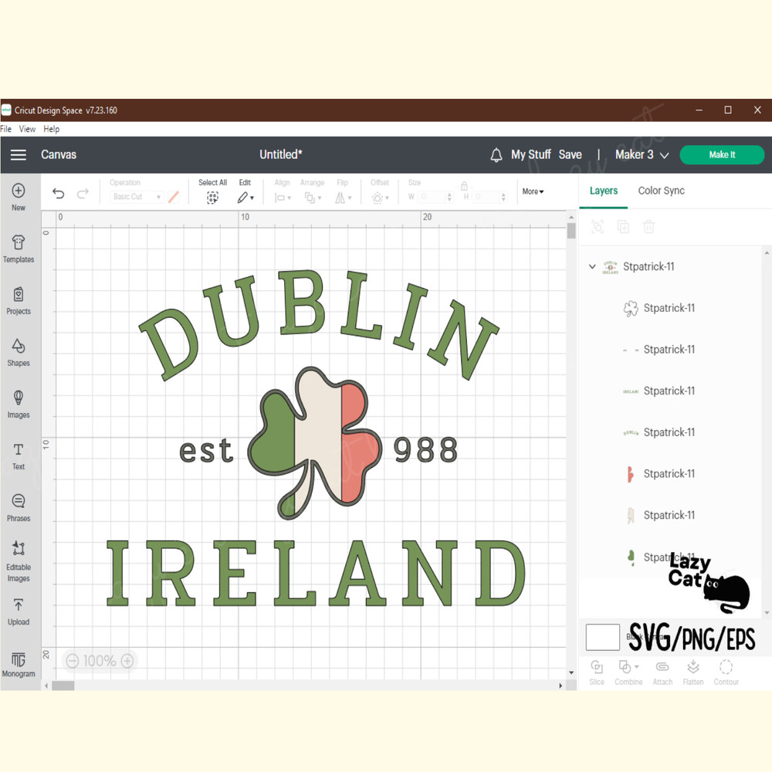Click Save in the top bar
Screen dimensions: 772x772
tap(571, 154)
